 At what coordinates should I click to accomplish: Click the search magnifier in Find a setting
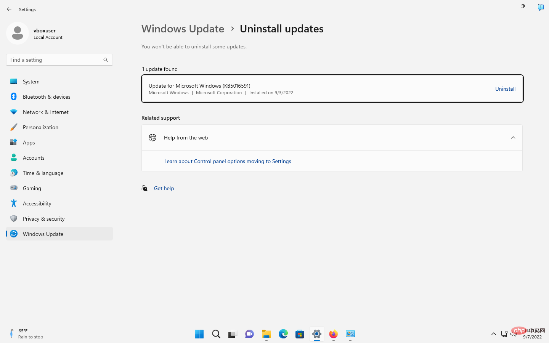(x=106, y=60)
